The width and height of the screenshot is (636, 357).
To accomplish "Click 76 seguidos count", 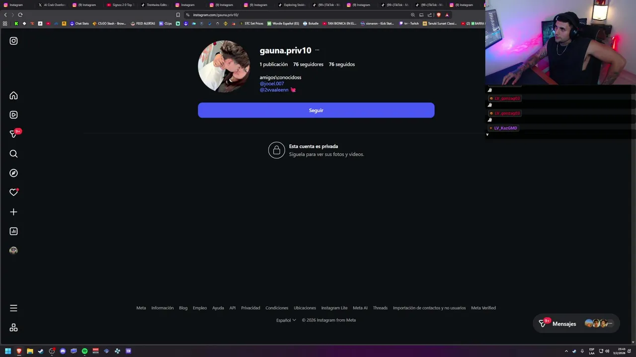I will point(342,64).
